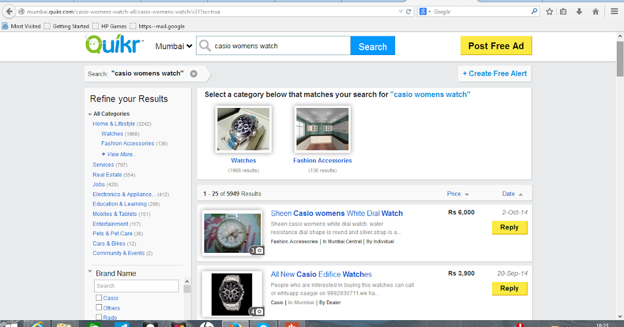The image size is (624, 327).
Task: Enable the Others brand checkbox
Action: tap(99, 307)
